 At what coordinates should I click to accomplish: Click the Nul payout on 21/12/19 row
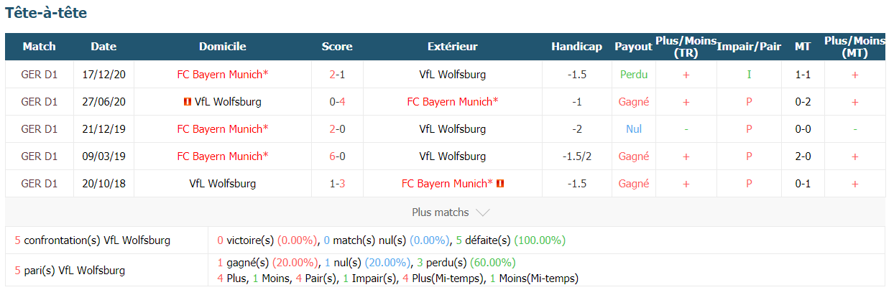click(633, 129)
